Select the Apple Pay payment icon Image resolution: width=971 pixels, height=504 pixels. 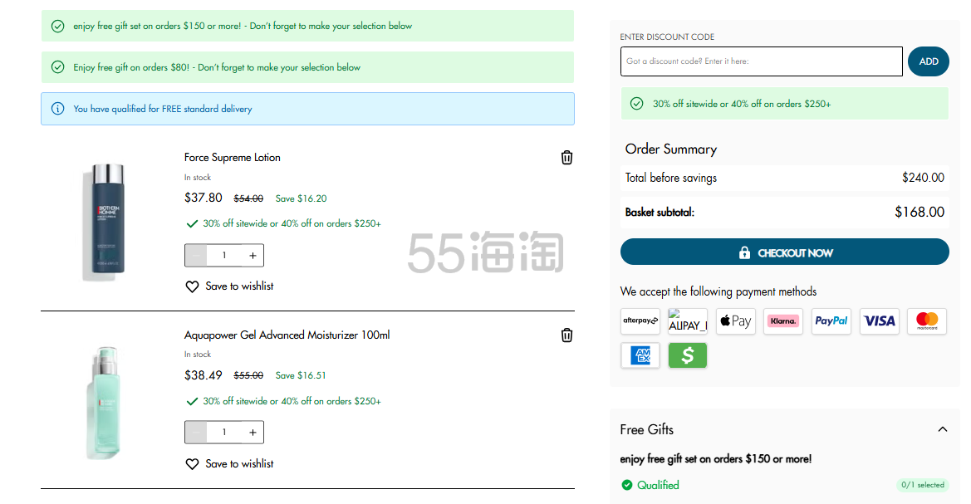(x=735, y=321)
